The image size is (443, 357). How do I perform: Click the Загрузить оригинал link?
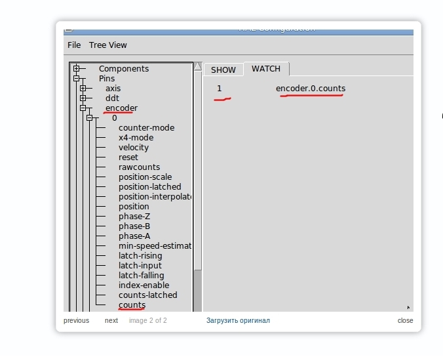coord(238,320)
